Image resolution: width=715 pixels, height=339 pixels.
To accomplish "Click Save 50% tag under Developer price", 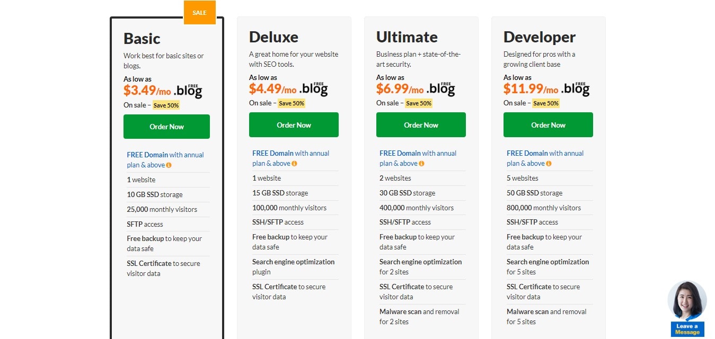I will point(547,103).
